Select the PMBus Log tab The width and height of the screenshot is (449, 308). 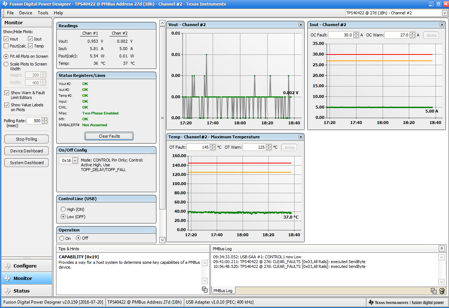coord(223,291)
